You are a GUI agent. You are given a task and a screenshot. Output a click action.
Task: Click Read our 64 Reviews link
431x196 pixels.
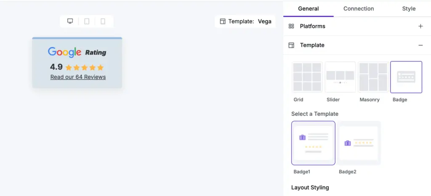pos(78,77)
